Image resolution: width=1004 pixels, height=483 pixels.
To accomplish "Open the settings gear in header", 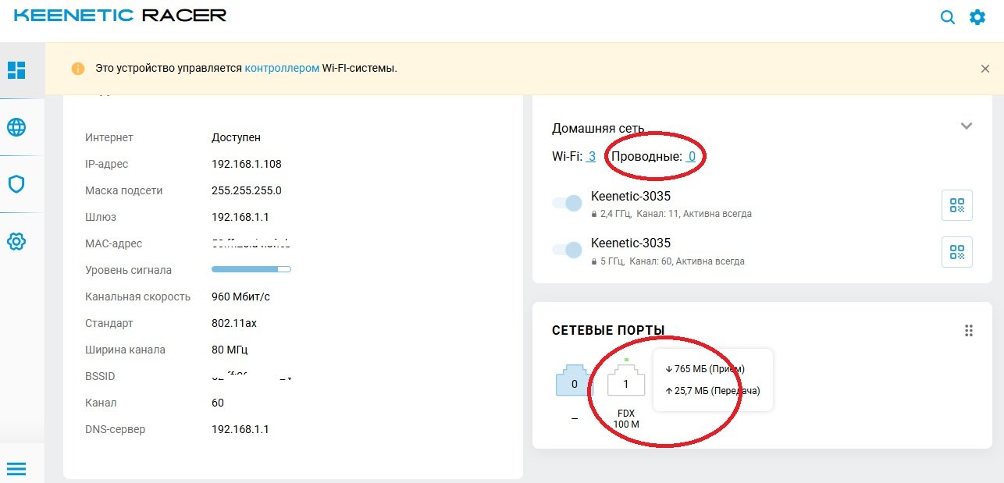I will [x=977, y=17].
